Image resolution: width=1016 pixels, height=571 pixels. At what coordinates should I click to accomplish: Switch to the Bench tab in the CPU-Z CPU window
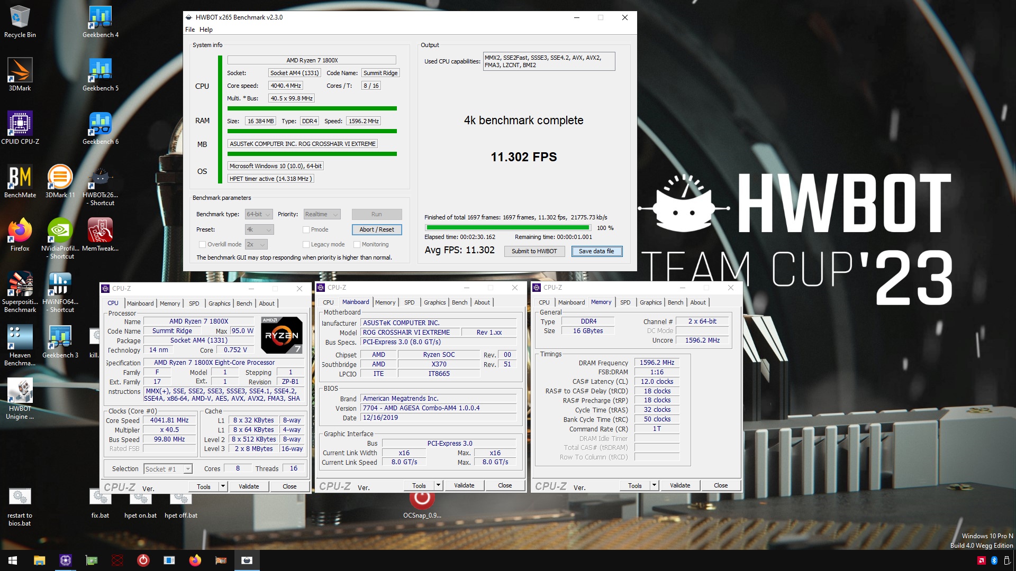tap(244, 303)
